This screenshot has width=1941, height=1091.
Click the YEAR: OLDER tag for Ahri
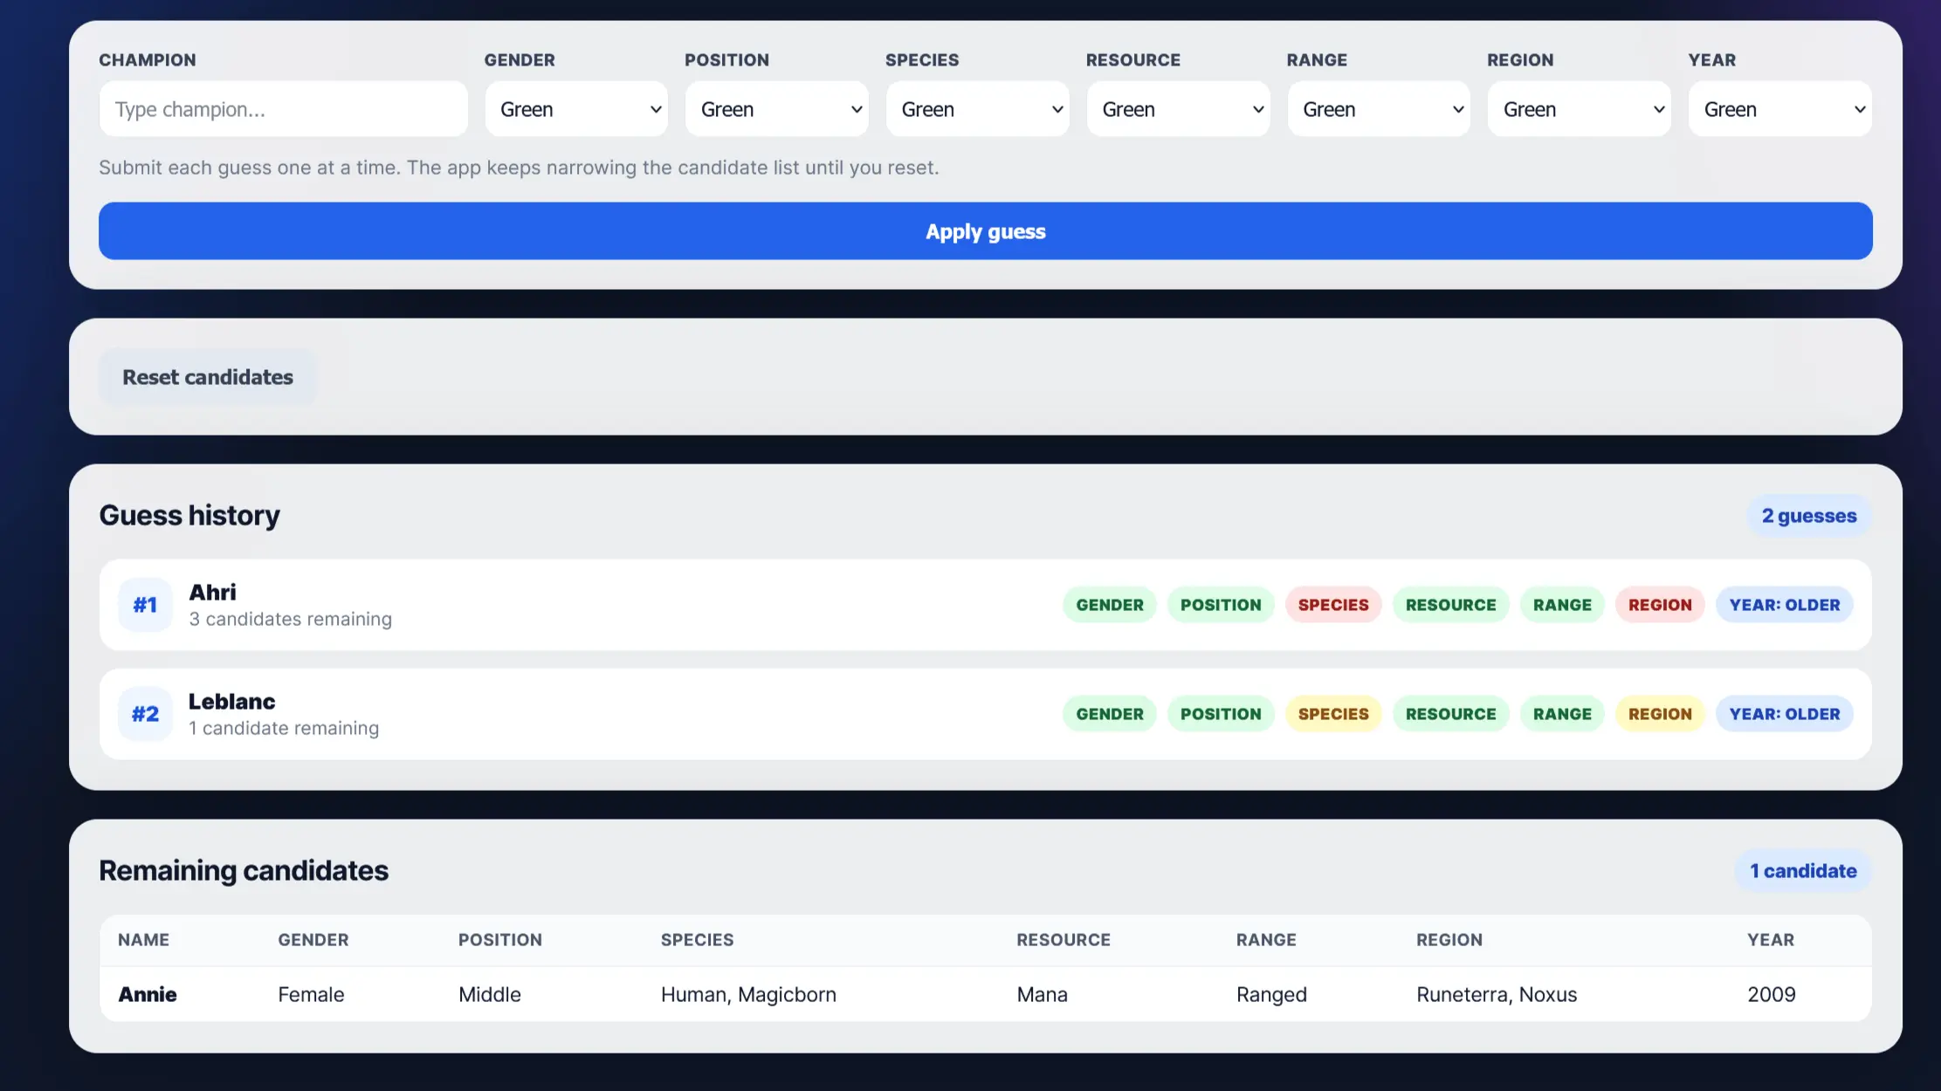coord(1785,605)
